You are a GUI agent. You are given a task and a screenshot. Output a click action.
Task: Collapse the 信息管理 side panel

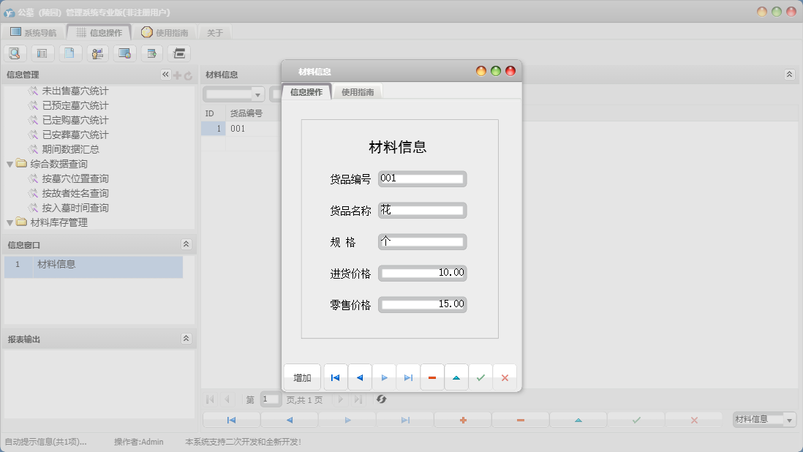tap(165, 75)
